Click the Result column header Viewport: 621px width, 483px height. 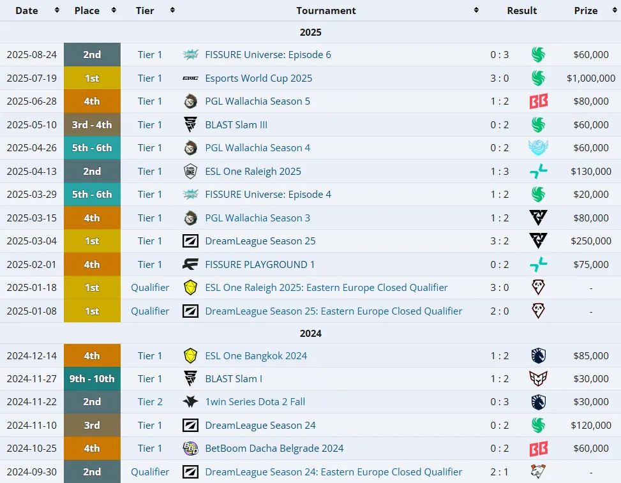click(x=521, y=11)
